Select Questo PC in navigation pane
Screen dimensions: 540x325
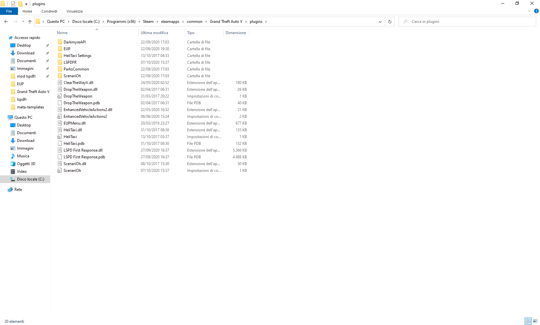click(x=23, y=117)
